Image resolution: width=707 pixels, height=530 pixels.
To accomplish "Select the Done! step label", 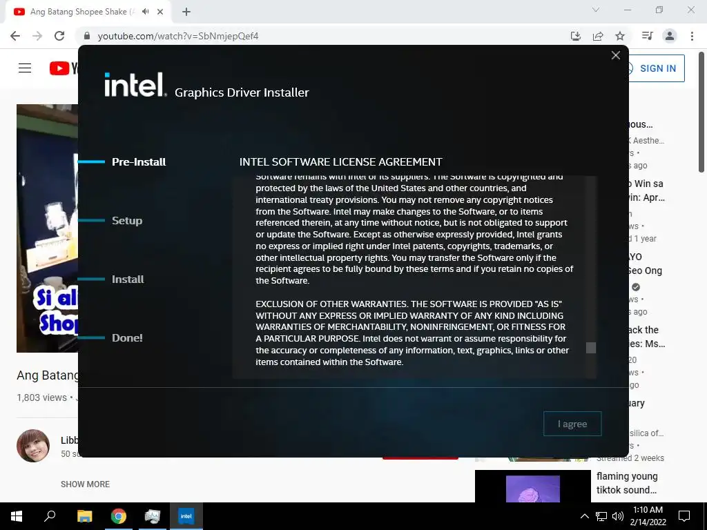I will [127, 337].
